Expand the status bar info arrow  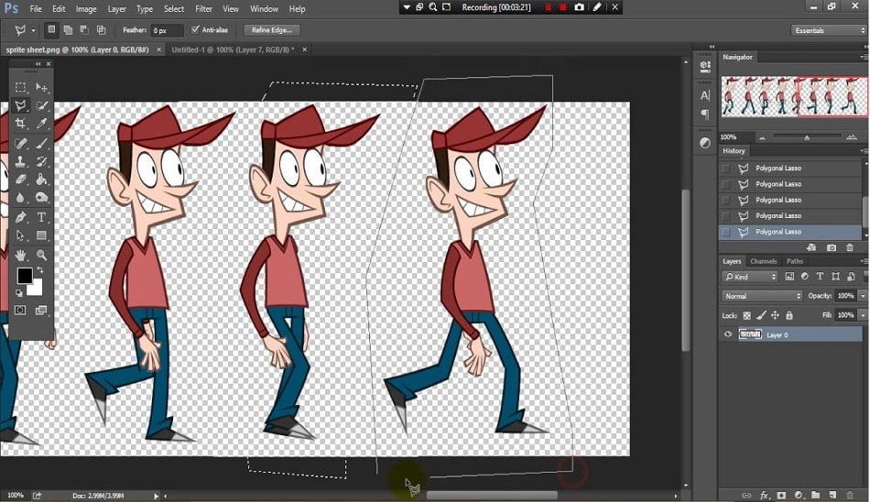point(156,496)
